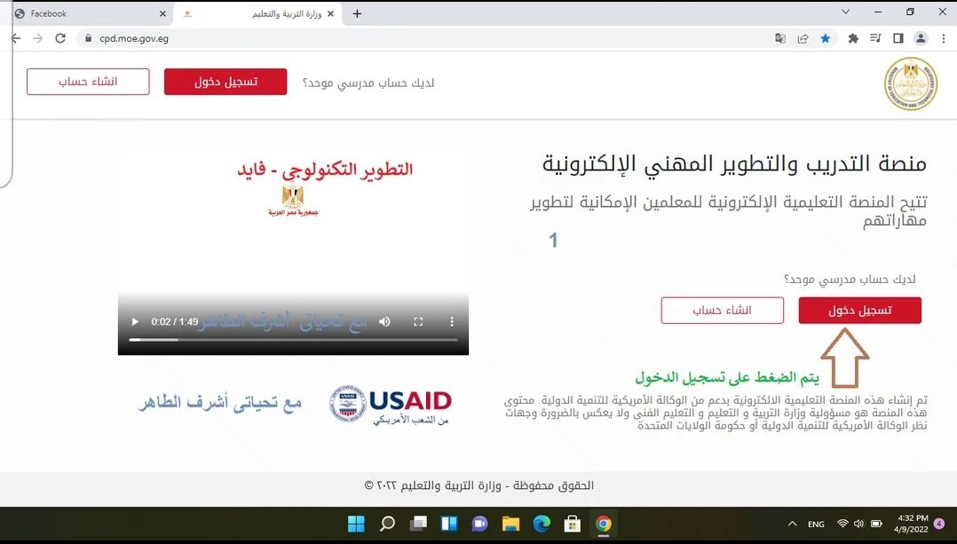
Task: Open the browser Extensions puzzle icon
Action: (853, 38)
